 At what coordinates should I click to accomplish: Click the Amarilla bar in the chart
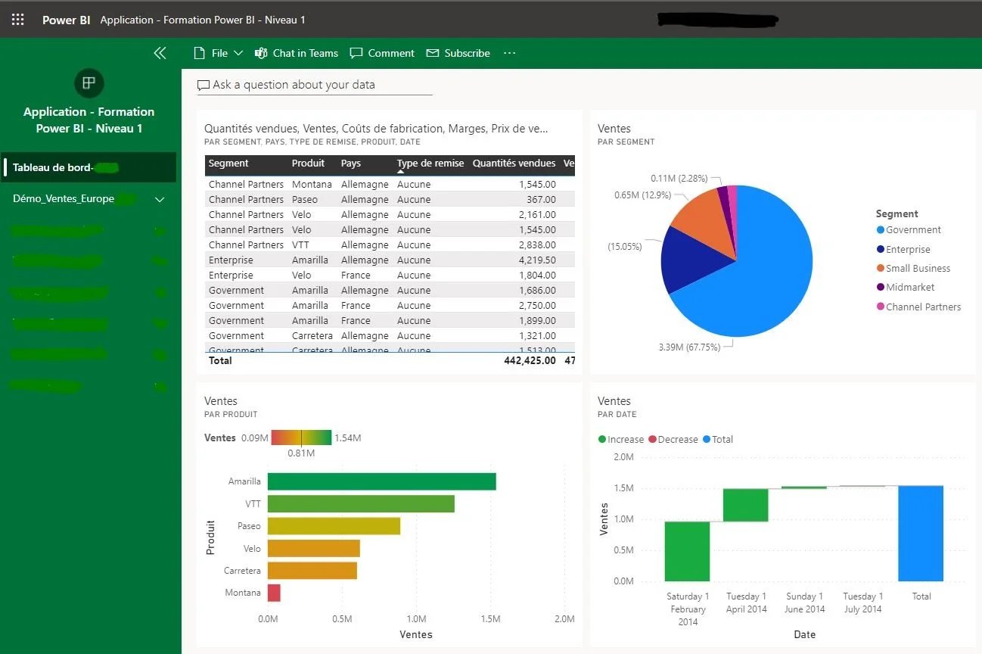click(381, 481)
